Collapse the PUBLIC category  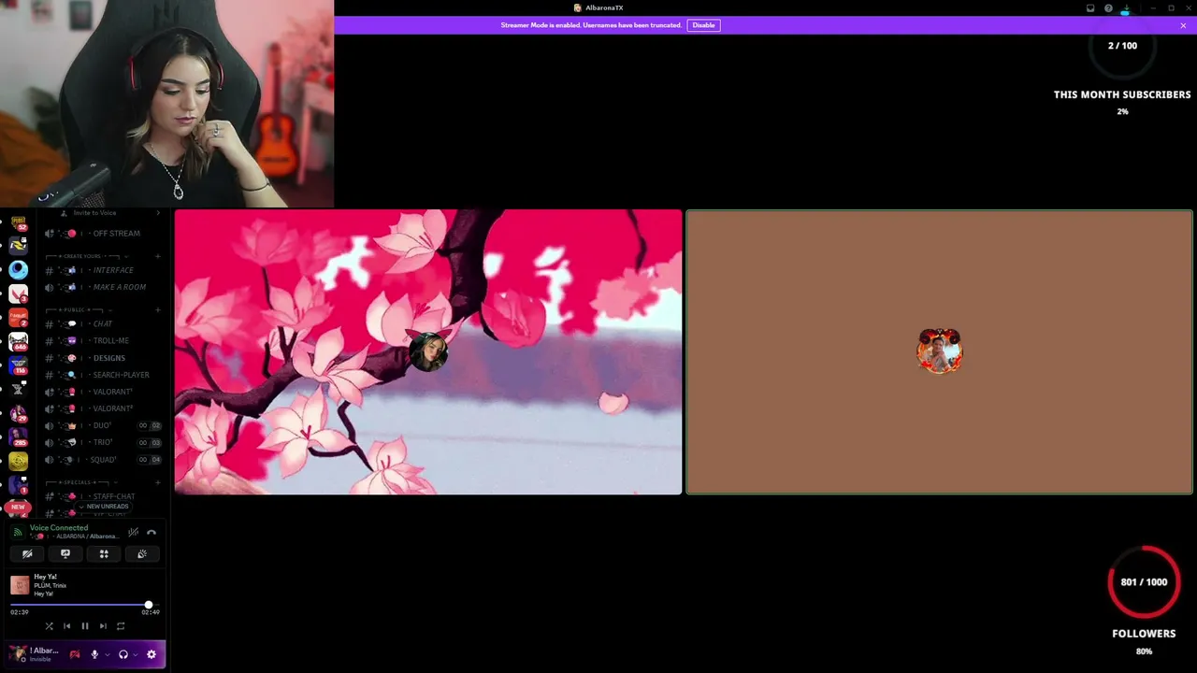pyautogui.click(x=79, y=309)
